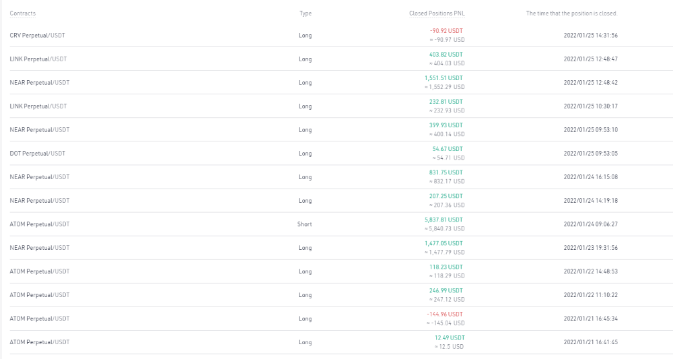This screenshot has width=673, height=359.
Task: Click the timestamp 2022/01/25 14:31:56
Action: pyautogui.click(x=591, y=35)
